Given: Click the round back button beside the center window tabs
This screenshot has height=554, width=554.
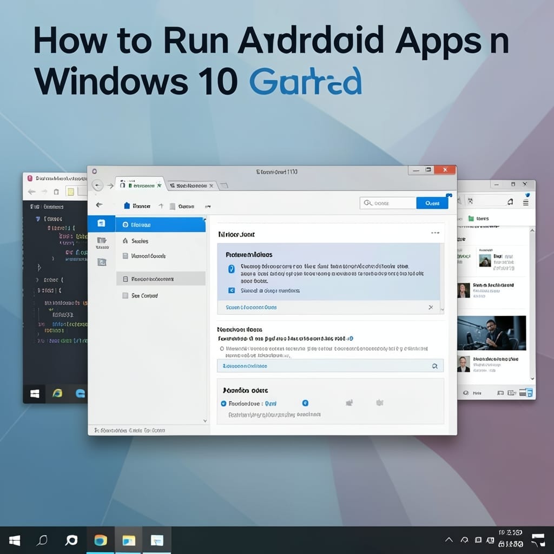Looking at the screenshot, I should coord(97,185).
